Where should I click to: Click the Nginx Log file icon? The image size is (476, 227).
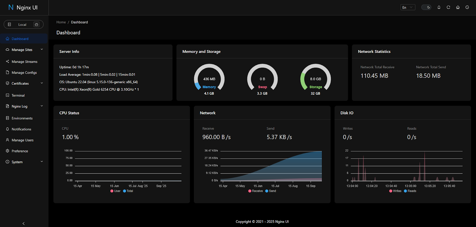tap(7, 106)
